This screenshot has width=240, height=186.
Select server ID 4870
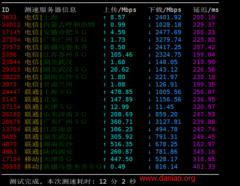pyautogui.click(x=9, y=144)
